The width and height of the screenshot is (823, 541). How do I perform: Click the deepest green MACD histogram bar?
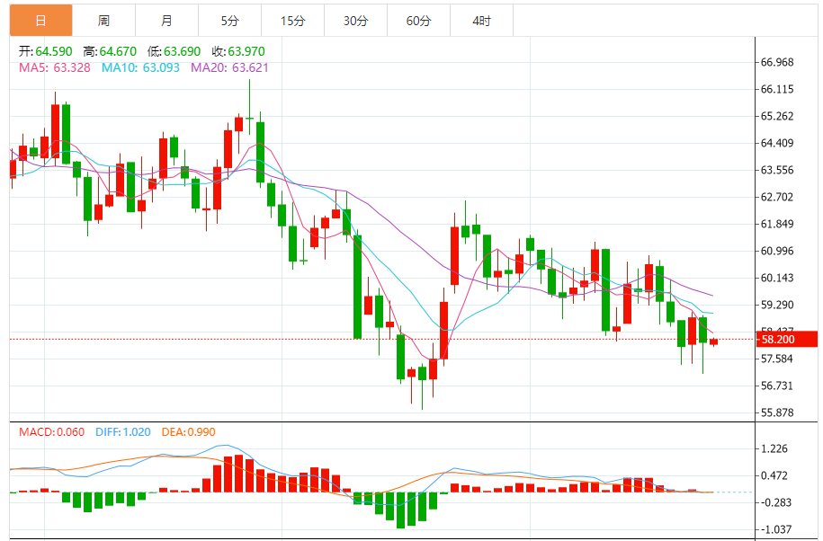click(401, 510)
